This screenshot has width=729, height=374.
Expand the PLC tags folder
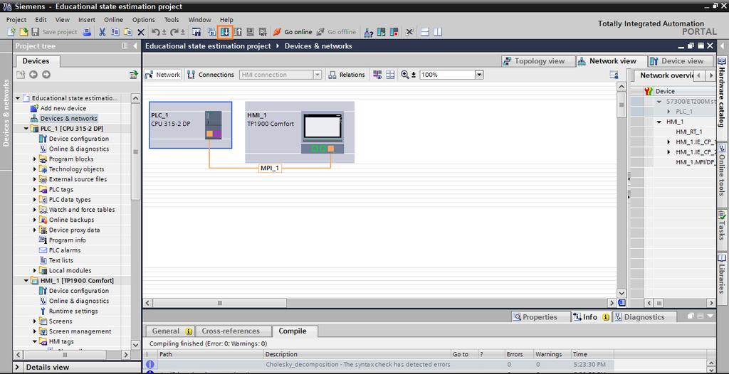(34, 190)
